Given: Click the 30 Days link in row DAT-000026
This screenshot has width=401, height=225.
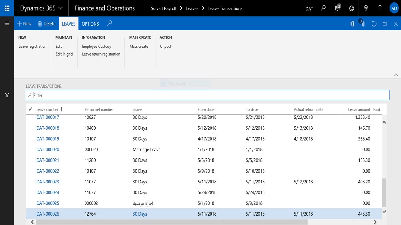Looking at the screenshot, I should [x=140, y=214].
